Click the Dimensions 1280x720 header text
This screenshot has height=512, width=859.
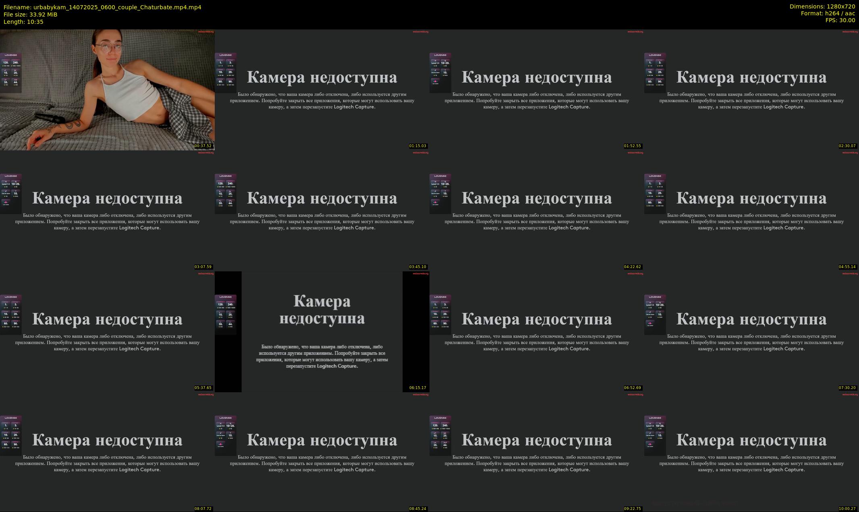(x=822, y=6)
